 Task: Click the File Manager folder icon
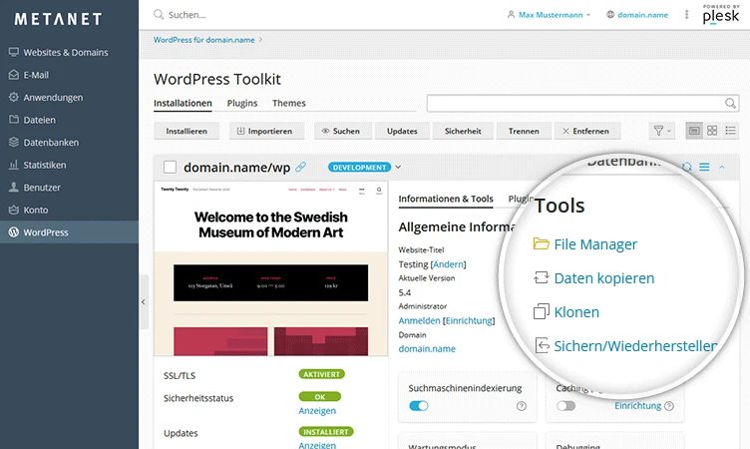[541, 243]
